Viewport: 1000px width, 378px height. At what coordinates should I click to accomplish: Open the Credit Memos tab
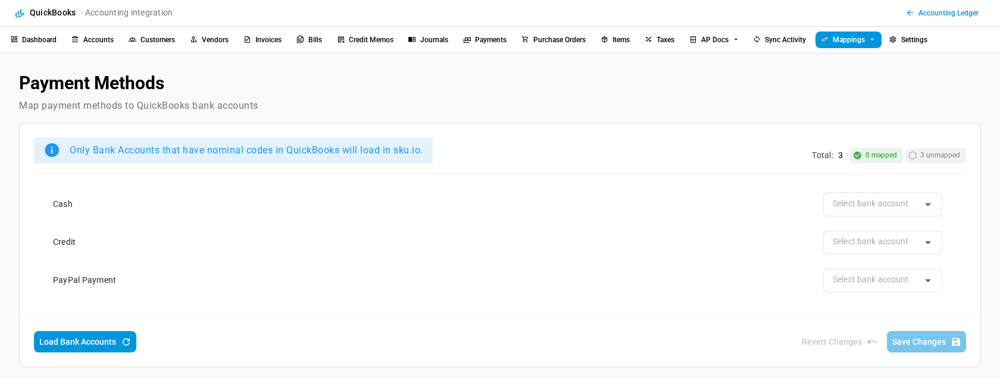point(365,40)
